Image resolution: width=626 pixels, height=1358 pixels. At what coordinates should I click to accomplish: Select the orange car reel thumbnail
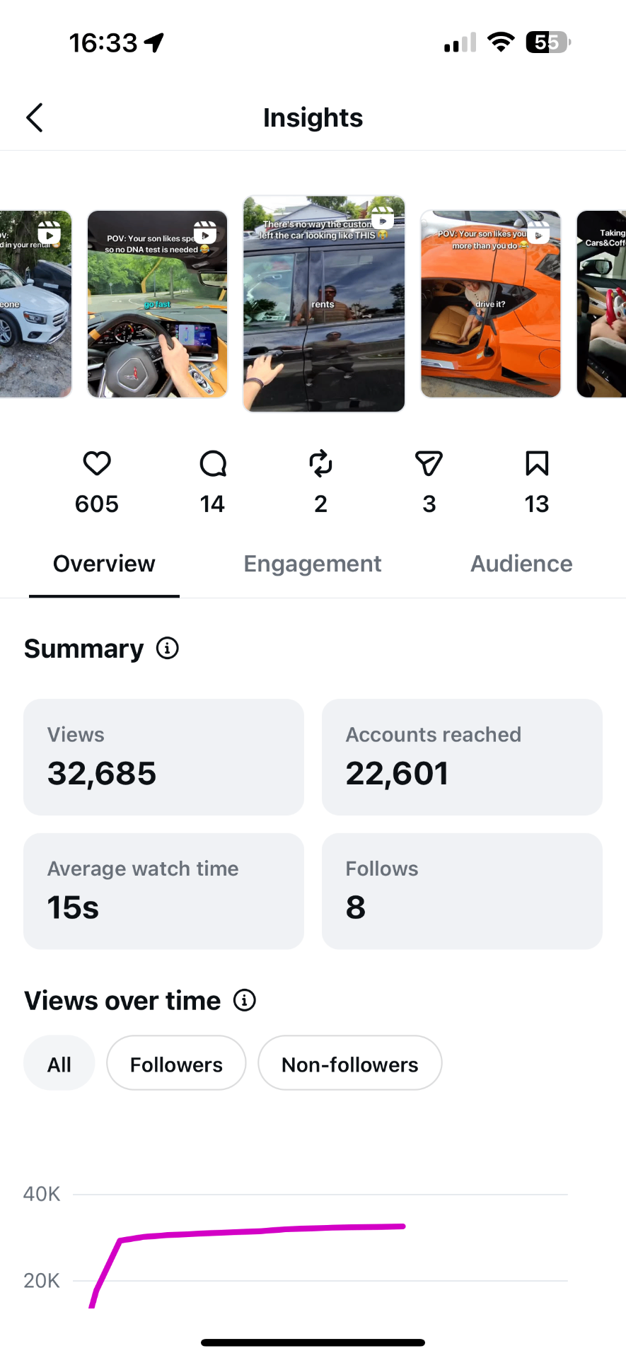coord(491,304)
